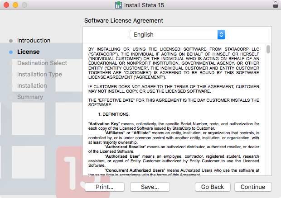
Task: Open the English language dropdown
Action: [x=177, y=35]
